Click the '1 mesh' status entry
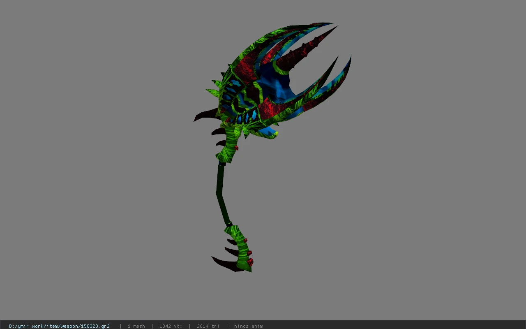Viewport: 526px width, 329px height. coord(136,326)
